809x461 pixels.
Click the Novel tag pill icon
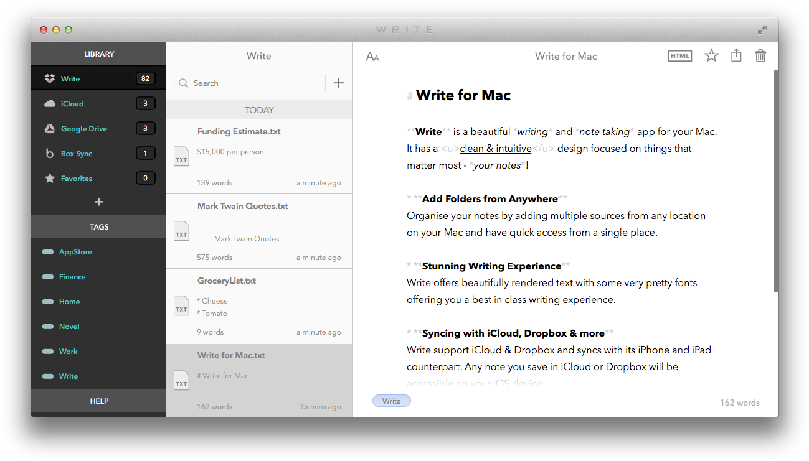47,327
